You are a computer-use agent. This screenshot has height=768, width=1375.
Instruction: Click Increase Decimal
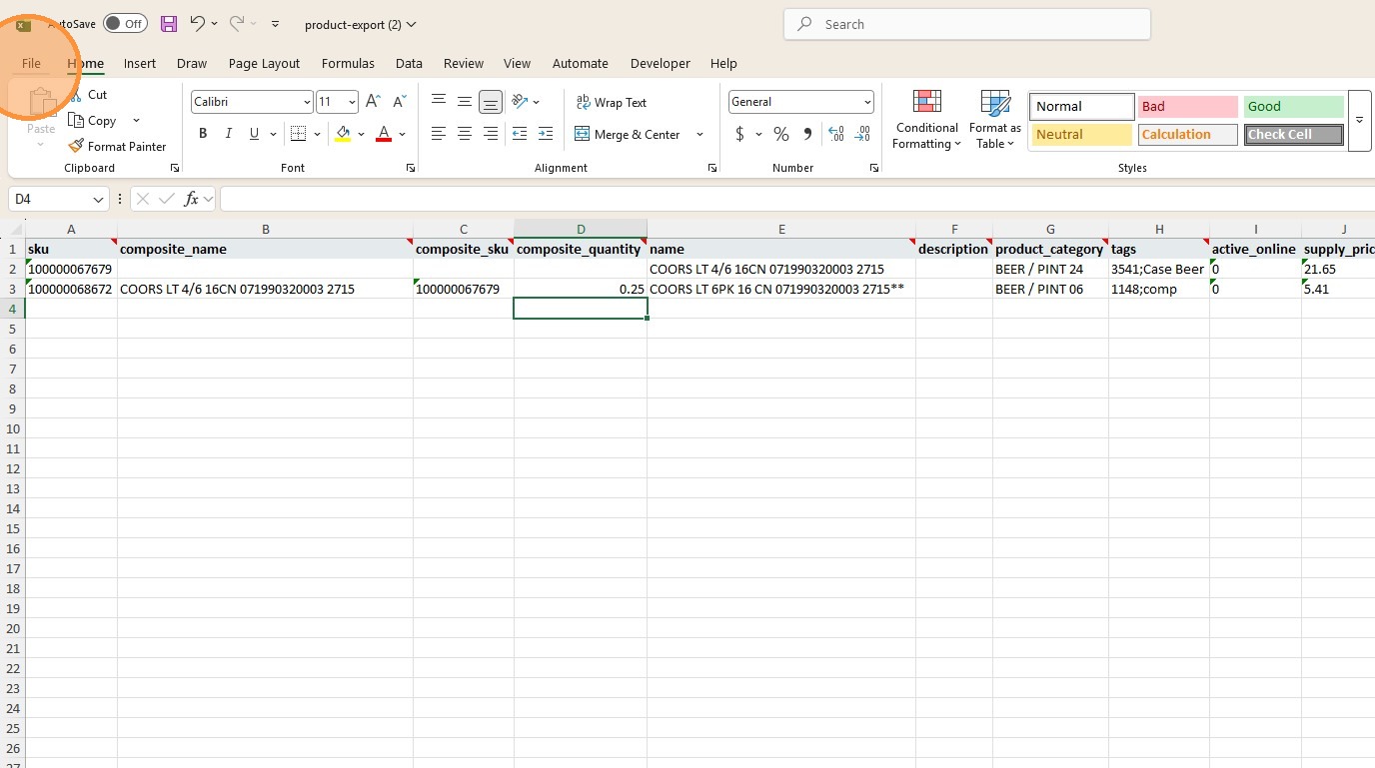click(836, 134)
